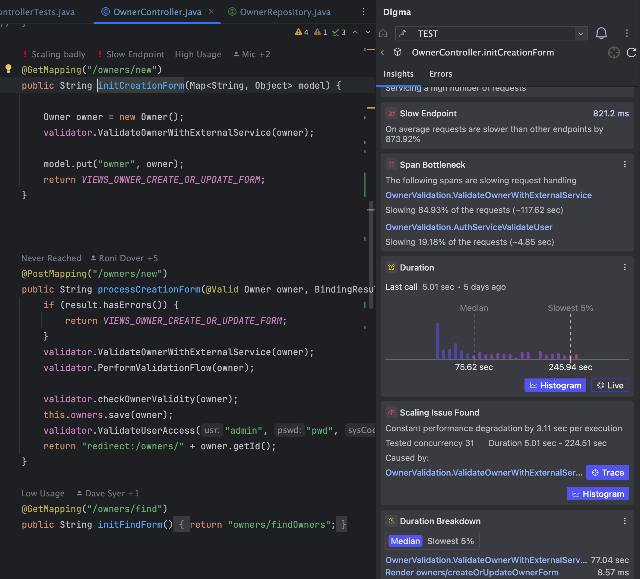Image resolution: width=640 pixels, height=579 pixels.
Task: Refresh the Digma insights
Action: pos(631,52)
